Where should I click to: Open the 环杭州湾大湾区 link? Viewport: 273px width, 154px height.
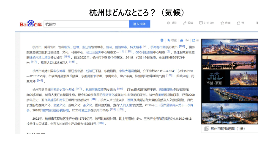pos(40,58)
